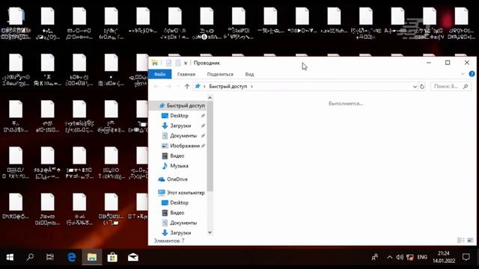
Task: Switch to large icons view layout
Action: (470, 241)
